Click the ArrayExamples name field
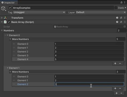The image size is (127, 97). [63, 8]
